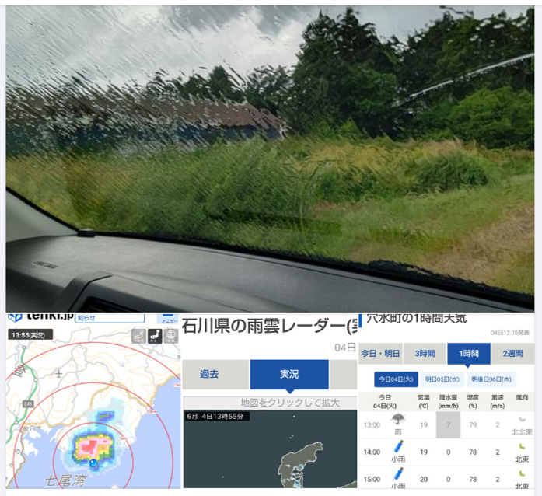Select the gray Japan outline map style icon

tap(138, 336)
